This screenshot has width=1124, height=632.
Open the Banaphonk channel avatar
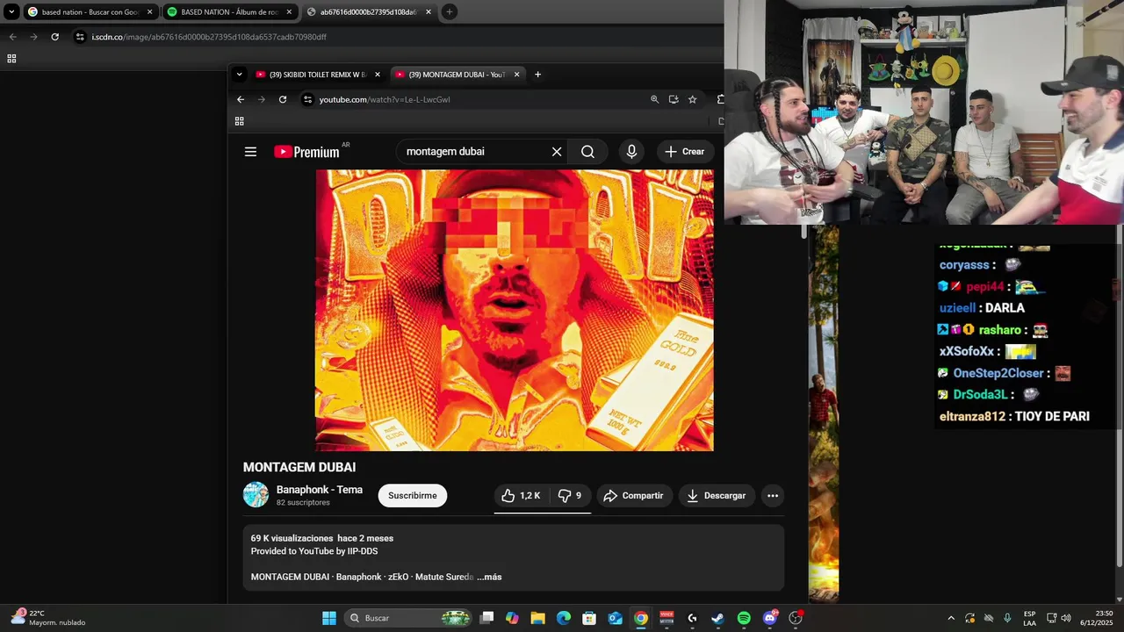(x=256, y=495)
